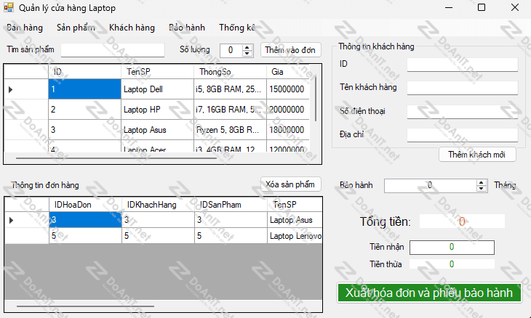Click the Số điện thoại text box
This screenshot has height=318, width=531.
pos(462,111)
